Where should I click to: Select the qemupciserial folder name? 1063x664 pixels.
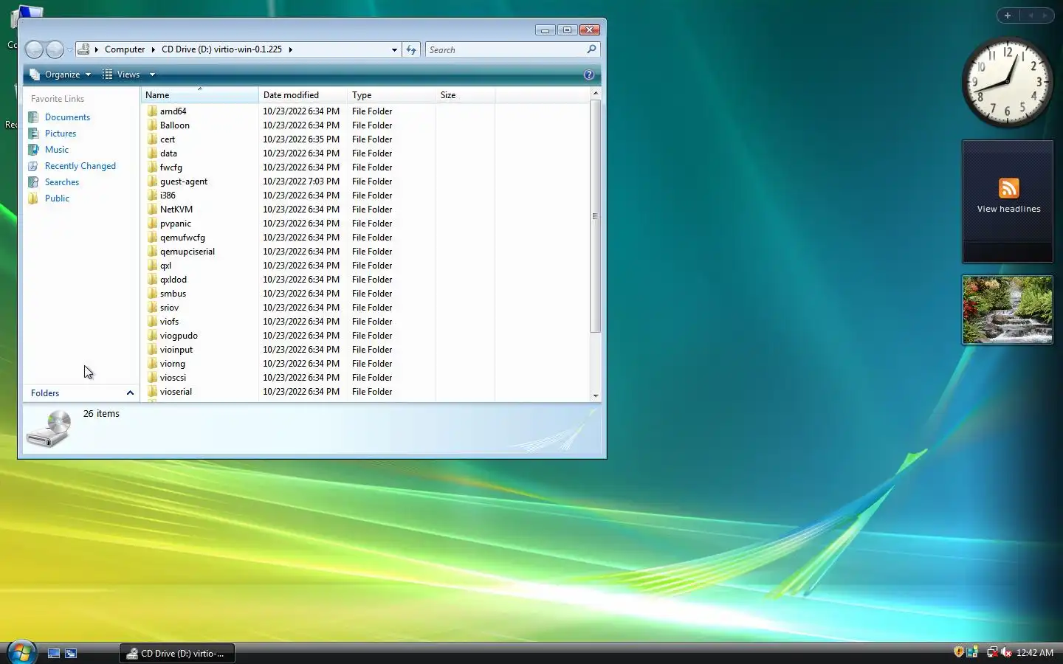click(188, 252)
